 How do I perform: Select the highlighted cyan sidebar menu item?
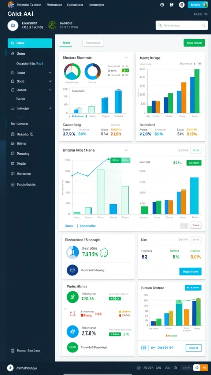(x=30, y=43)
